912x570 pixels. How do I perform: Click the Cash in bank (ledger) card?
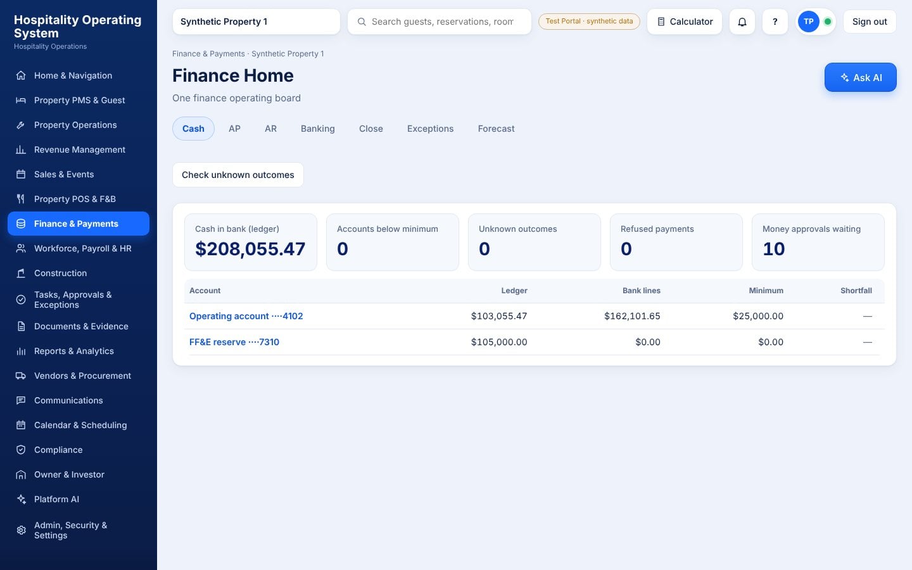251,242
